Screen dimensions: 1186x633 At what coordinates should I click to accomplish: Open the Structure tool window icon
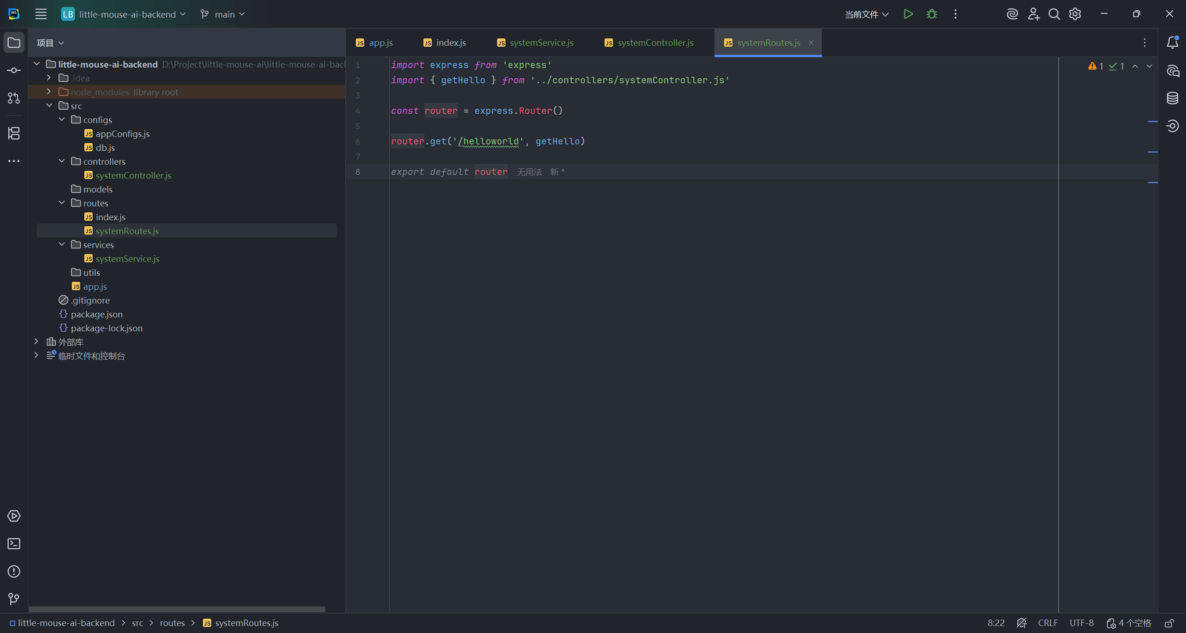[x=14, y=133]
